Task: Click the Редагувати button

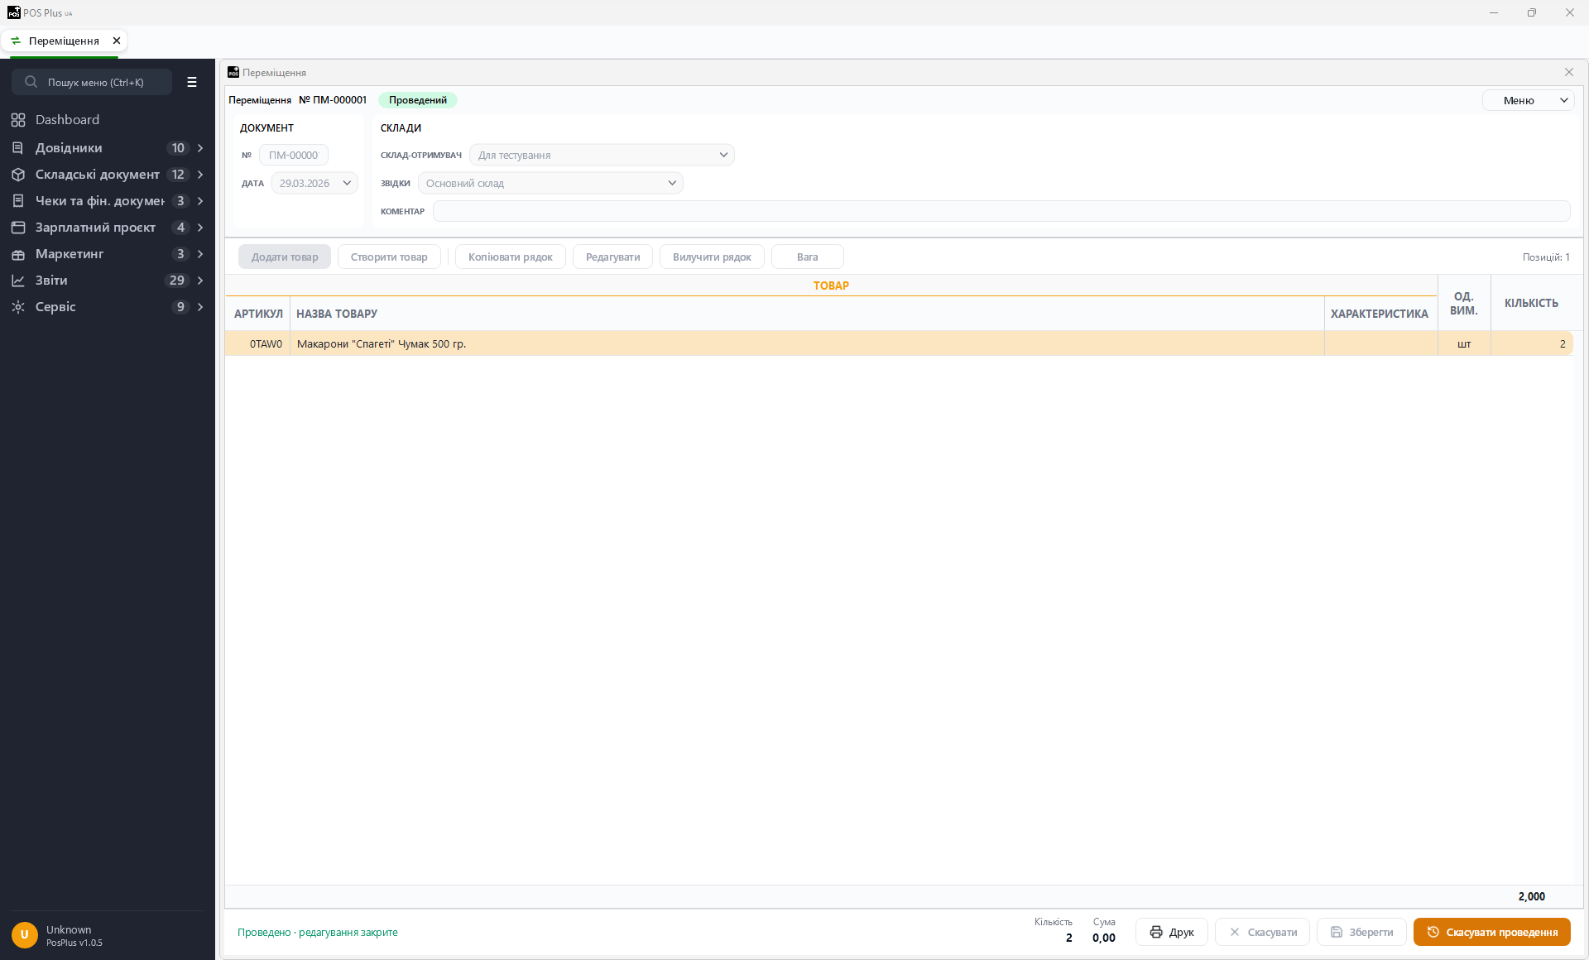Action: 613,257
